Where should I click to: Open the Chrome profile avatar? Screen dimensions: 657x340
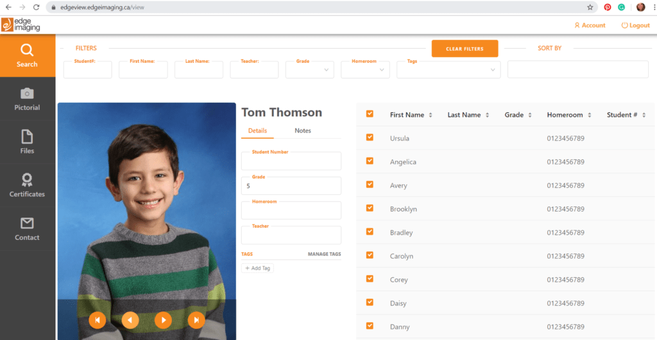point(641,7)
